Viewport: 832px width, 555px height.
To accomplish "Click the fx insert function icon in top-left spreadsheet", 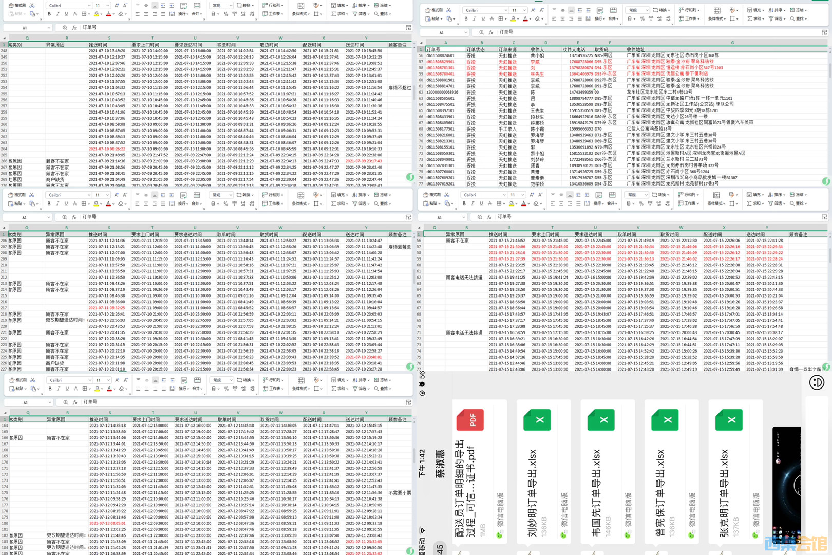I will pyautogui.click(x=74, y=28).
